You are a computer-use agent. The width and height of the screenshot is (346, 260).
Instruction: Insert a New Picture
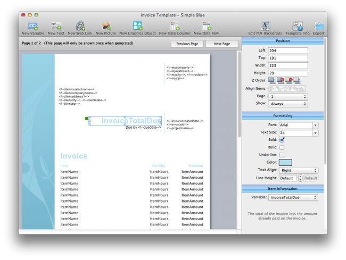coord(106,28)
